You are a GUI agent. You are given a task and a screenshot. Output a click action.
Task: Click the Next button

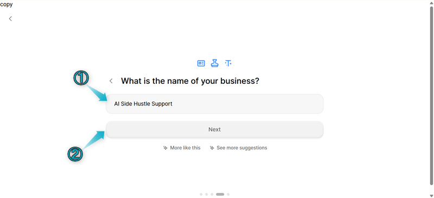point(214,129)
